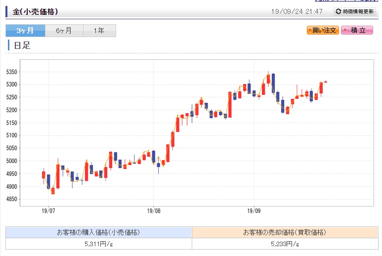Click the お客様の売却価格(買取価格) header cell
382x256 pixels.
coord(285,232)
